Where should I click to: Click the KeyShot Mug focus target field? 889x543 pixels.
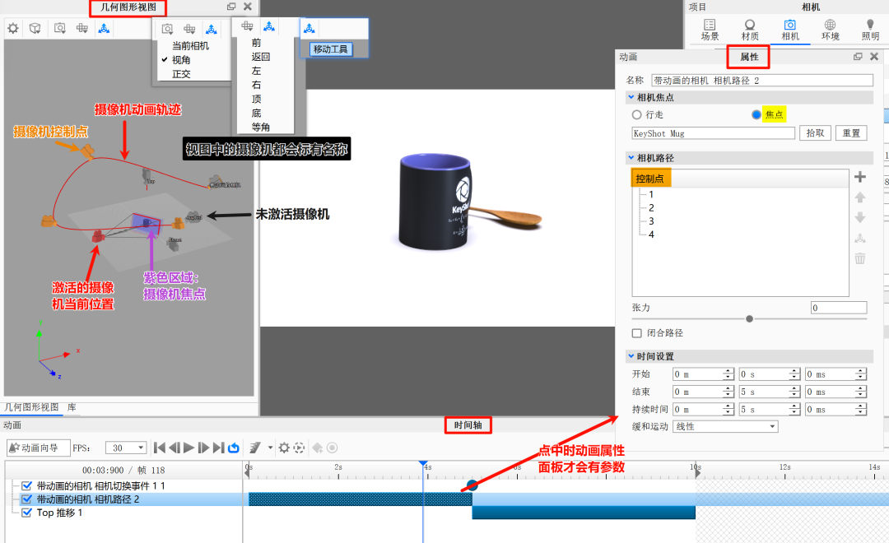(713, 133)
